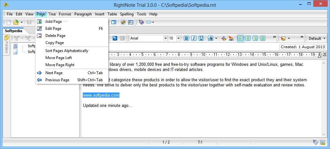
Task: Click the tag icon in status bar
Action: (315, 142)
